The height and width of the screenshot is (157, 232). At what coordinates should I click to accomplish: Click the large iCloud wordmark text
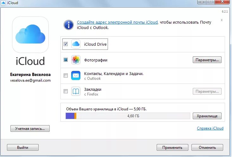[30, 61]
